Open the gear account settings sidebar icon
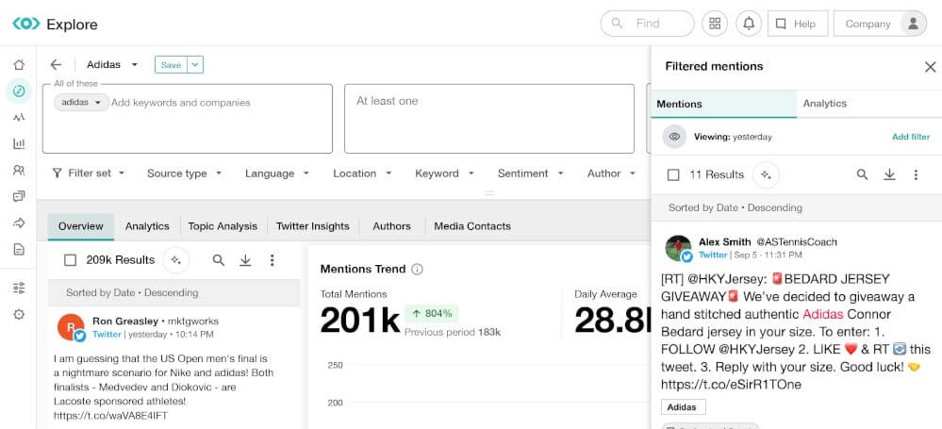942x429 pixels. [19, 314]
